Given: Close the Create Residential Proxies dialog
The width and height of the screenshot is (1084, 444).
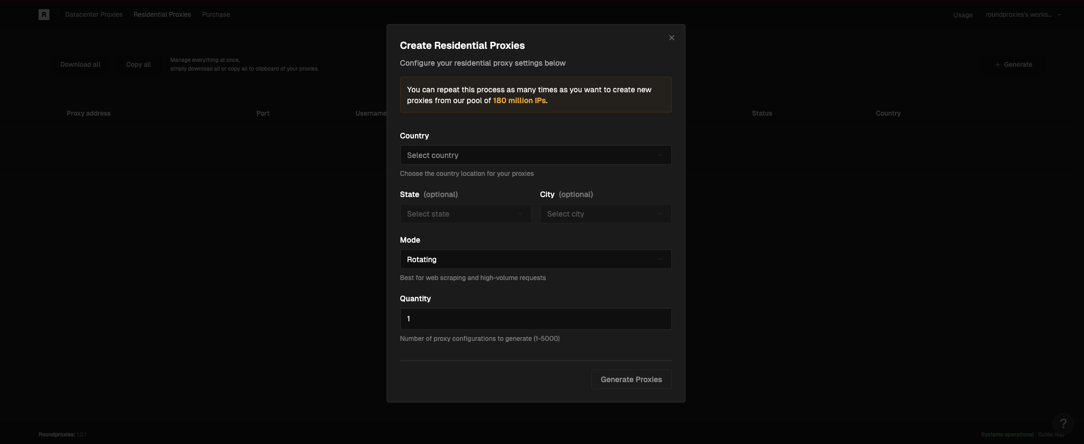Looking at the screenshot, I should [672, 38].
